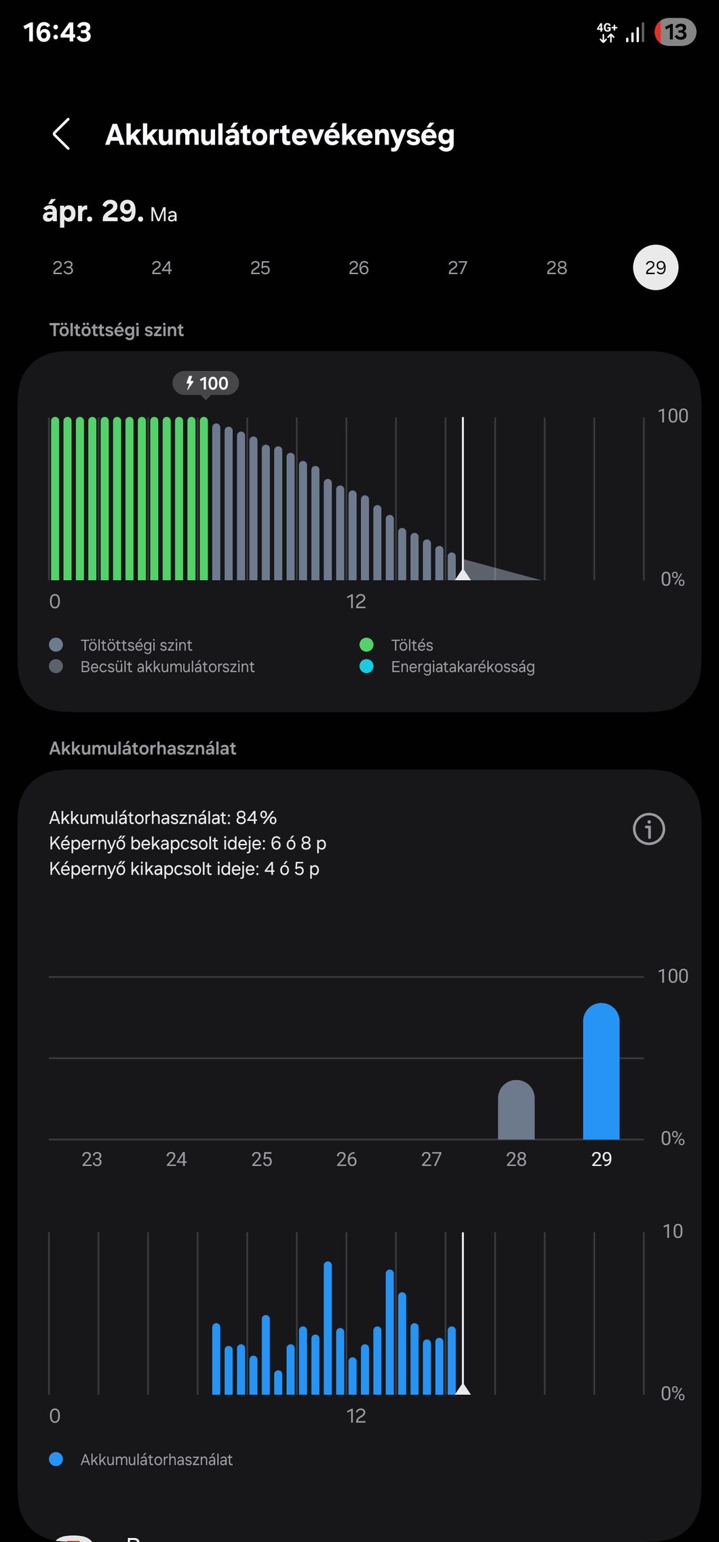The width and height of the screenshot is (719, 1542).
Task: Choose day 28 in the date row
Action: pos(557,267)
